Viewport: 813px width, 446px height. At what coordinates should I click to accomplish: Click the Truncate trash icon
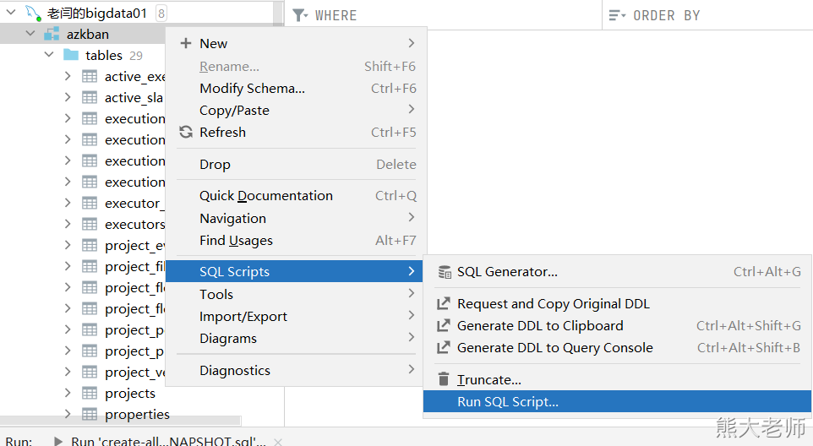click(444, 380)
